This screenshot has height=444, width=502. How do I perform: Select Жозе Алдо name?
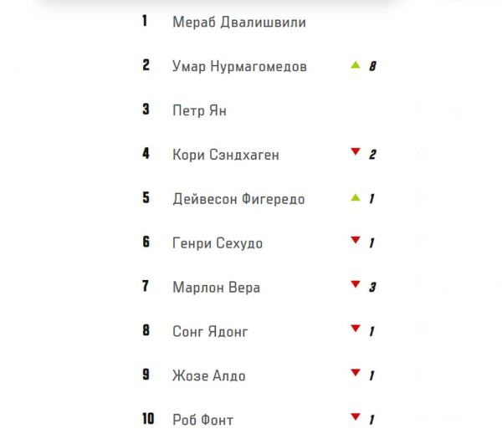pos(208,375)
